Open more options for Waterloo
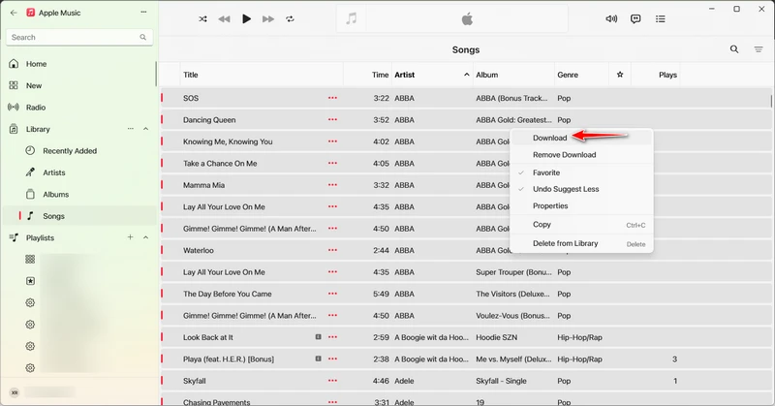775x406 pixels. coord(332,250)
